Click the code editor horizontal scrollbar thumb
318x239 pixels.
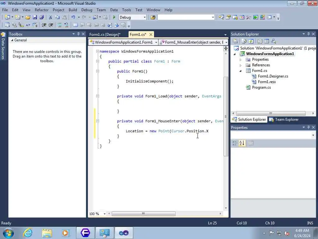click(143, 213)
